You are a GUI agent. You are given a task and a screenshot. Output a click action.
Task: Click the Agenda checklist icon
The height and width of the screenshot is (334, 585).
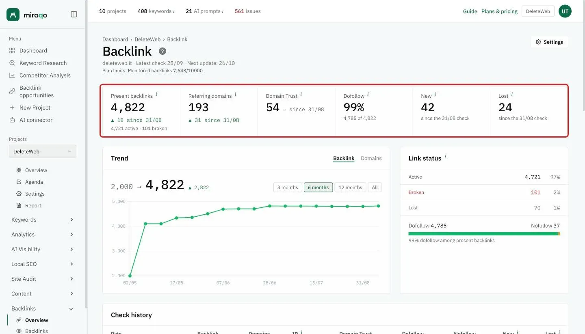[x=19, y=182]
